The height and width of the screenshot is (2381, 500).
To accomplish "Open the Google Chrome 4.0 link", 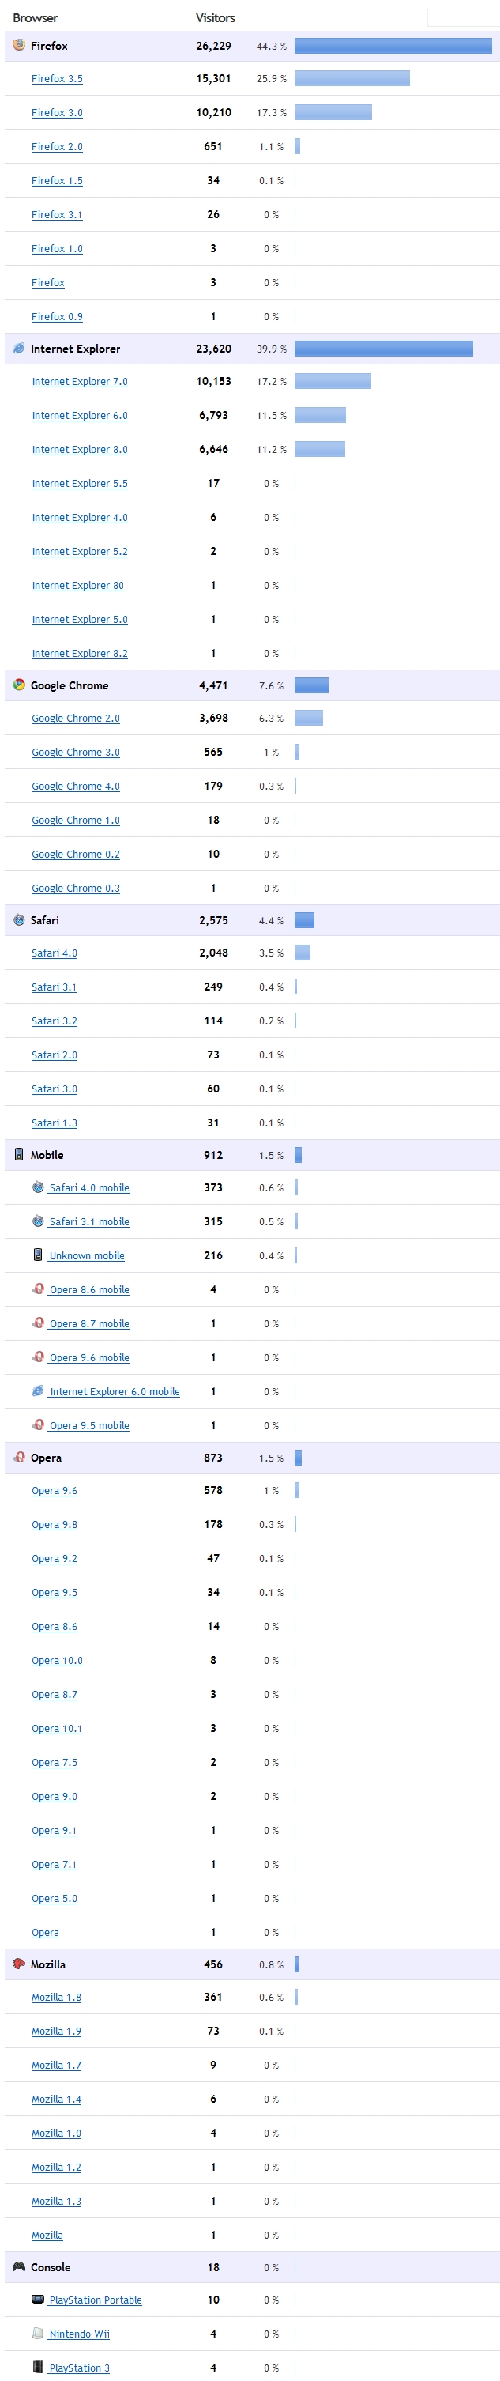I will click(76, 787).
